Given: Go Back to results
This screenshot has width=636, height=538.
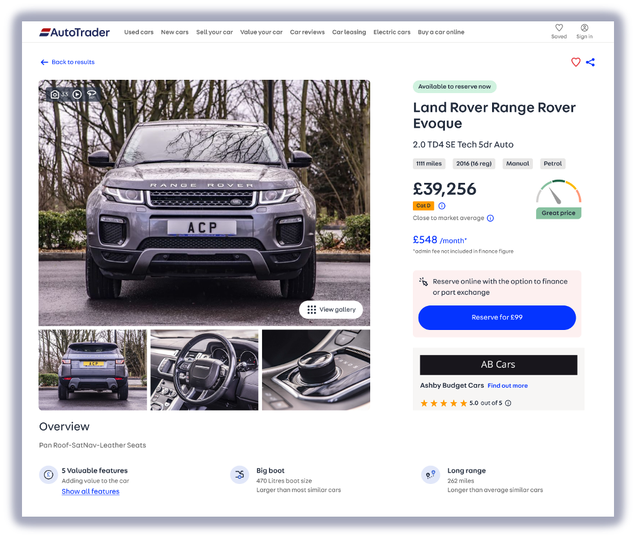Looking at the screenshot, I should click(68, 62).
